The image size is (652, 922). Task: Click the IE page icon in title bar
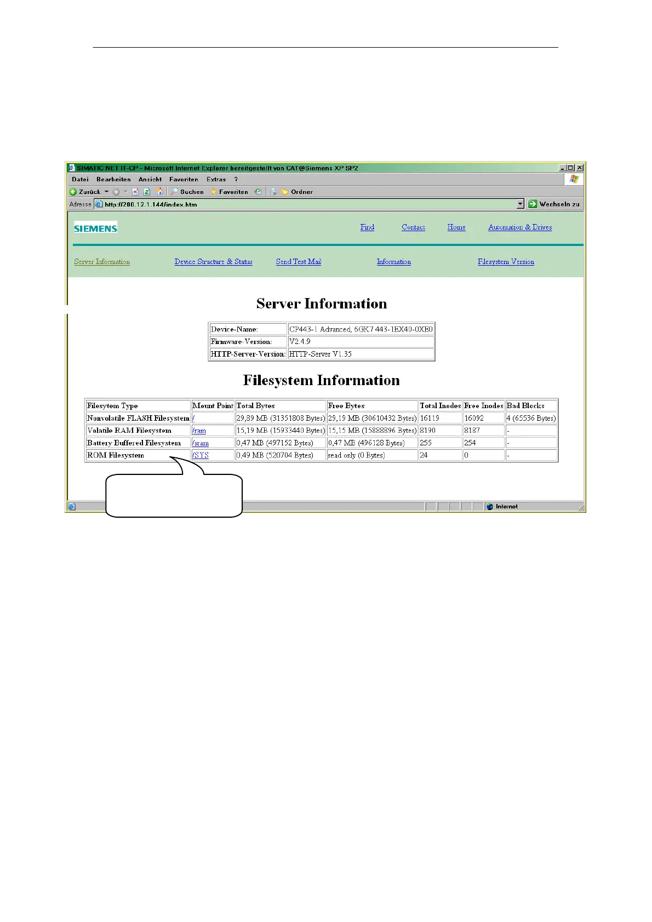[71, 168]
